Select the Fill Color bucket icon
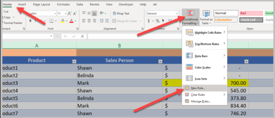This screenshot has height=118, width=275. coord(63,21)
